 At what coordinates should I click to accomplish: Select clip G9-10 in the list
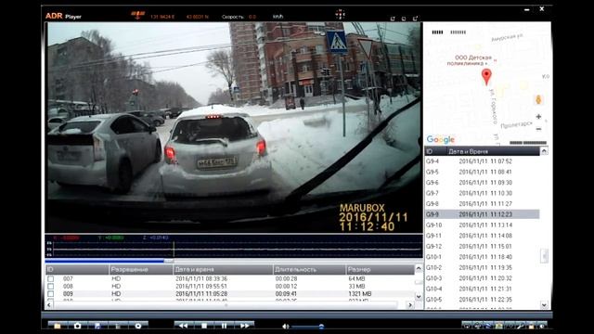point(483,225)
